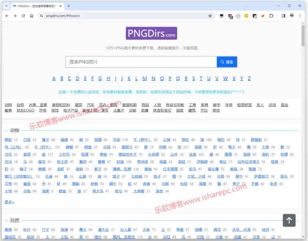This screenshot has width=308, height=241.
Task: Open the 水珠、水滴 link
Action: coord(241,230)
